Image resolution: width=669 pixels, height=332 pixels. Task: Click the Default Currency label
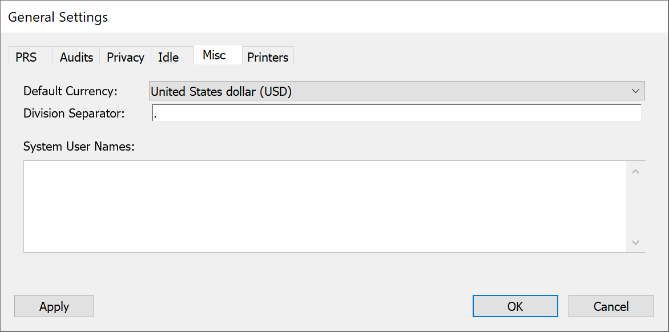coord(70,91)
